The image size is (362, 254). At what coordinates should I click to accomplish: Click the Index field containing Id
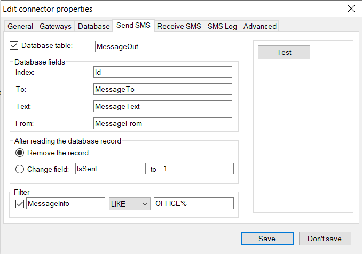pyautogui.click(x=163, y=72)
